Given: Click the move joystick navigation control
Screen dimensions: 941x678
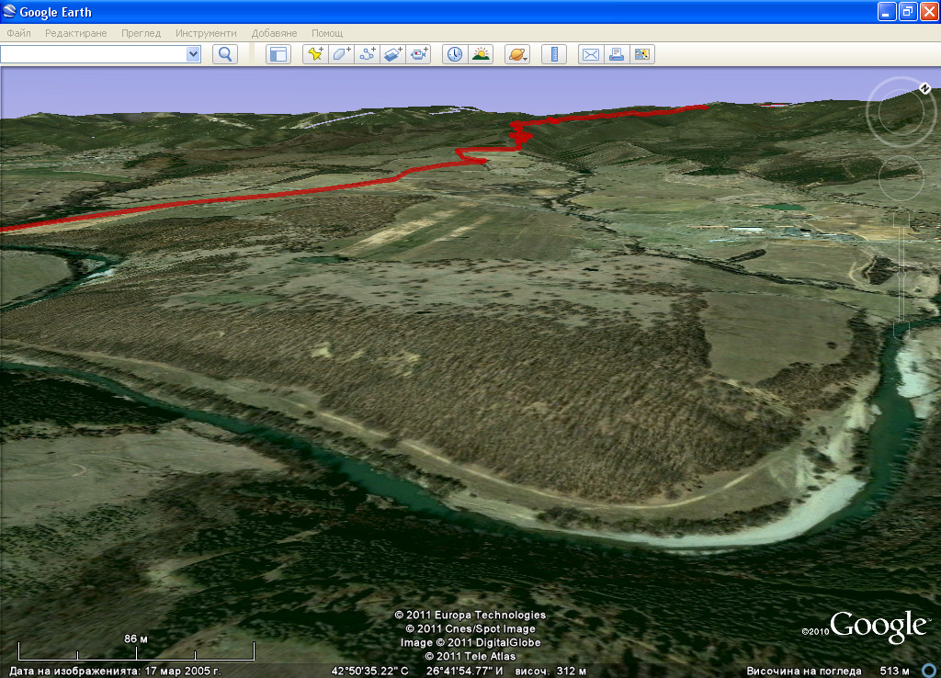Looking at the screenshot, I should (x=901, y=177).
